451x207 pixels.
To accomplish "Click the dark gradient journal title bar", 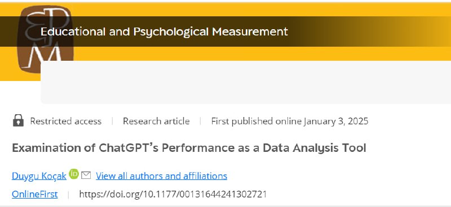I will click(225, 31).
